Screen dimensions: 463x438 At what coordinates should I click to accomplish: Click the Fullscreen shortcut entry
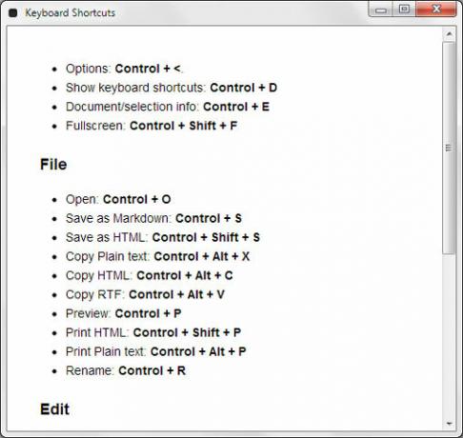point(151,126)
